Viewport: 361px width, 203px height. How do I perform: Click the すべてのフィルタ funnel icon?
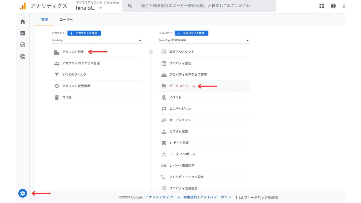[x=56, y=75]
